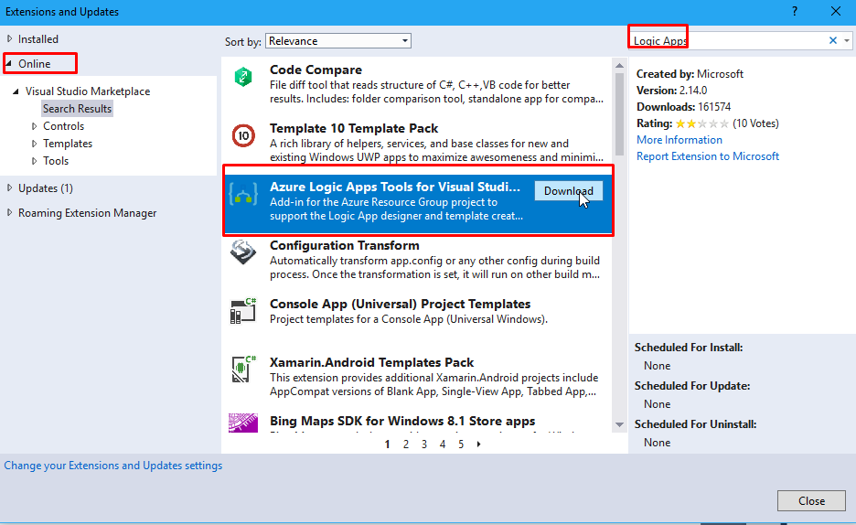The width and height of the screenshot is (856, 525).
Task: Click the Scheduled For Uninstall label
Action: [695, 424]
